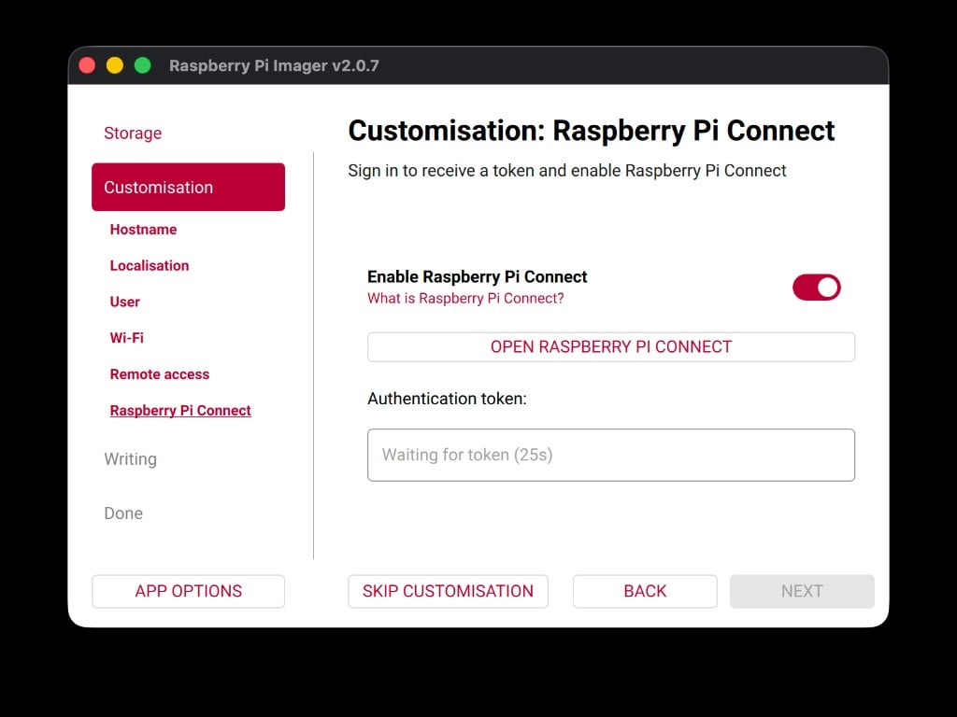Screen dimensions: 957x717
Task: Toggle the Enable Raspberry Pi Connect switch
Action: coord(816,288)
